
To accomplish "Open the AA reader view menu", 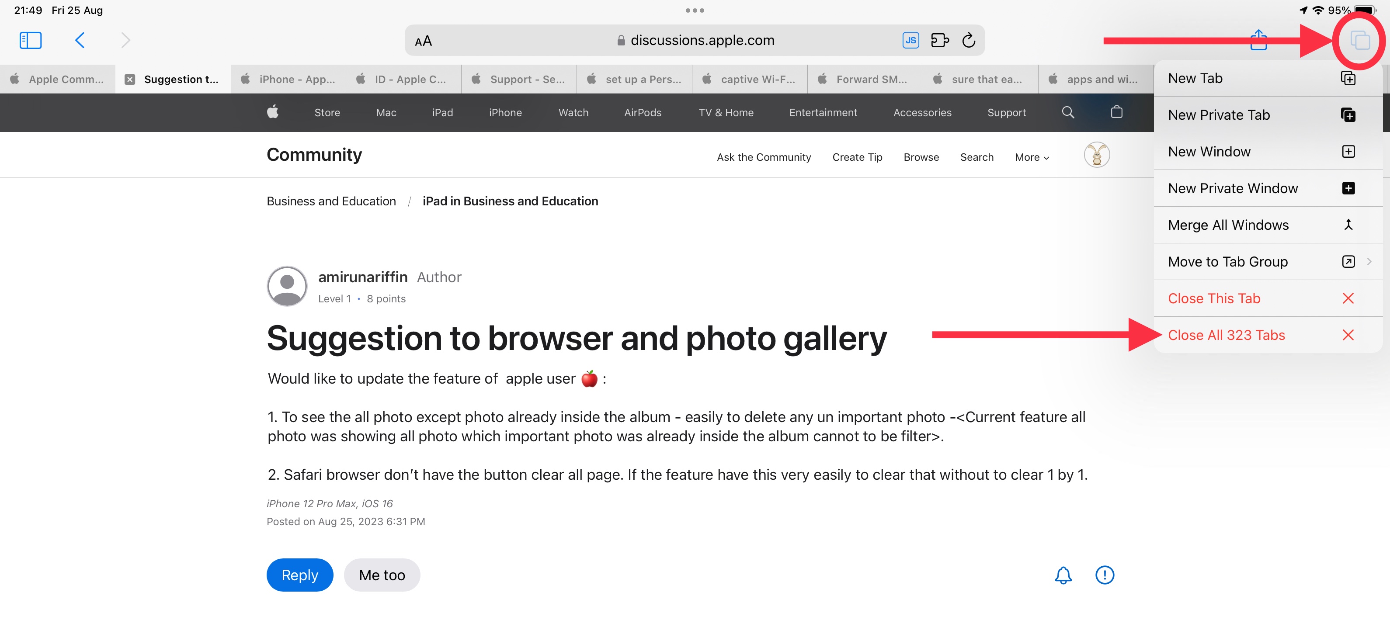I will point(423,41).
